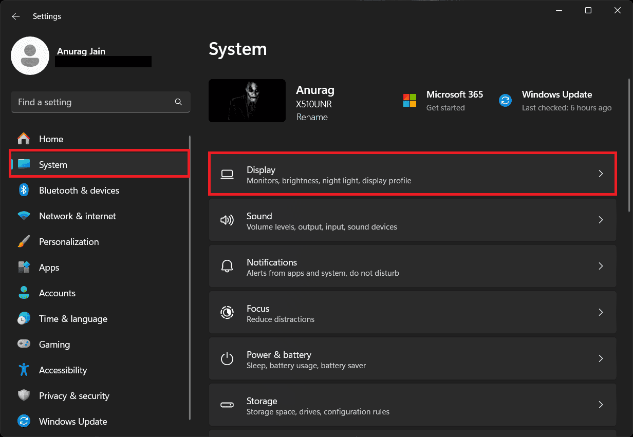Expand Focus settings chevron
633x437 pixels.
tap(601, 313)
